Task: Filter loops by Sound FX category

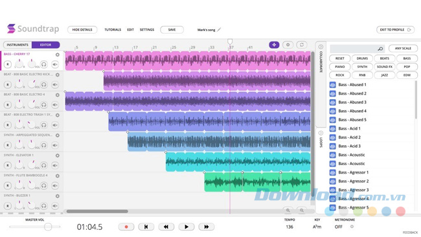Action: (x=385, y=67)
